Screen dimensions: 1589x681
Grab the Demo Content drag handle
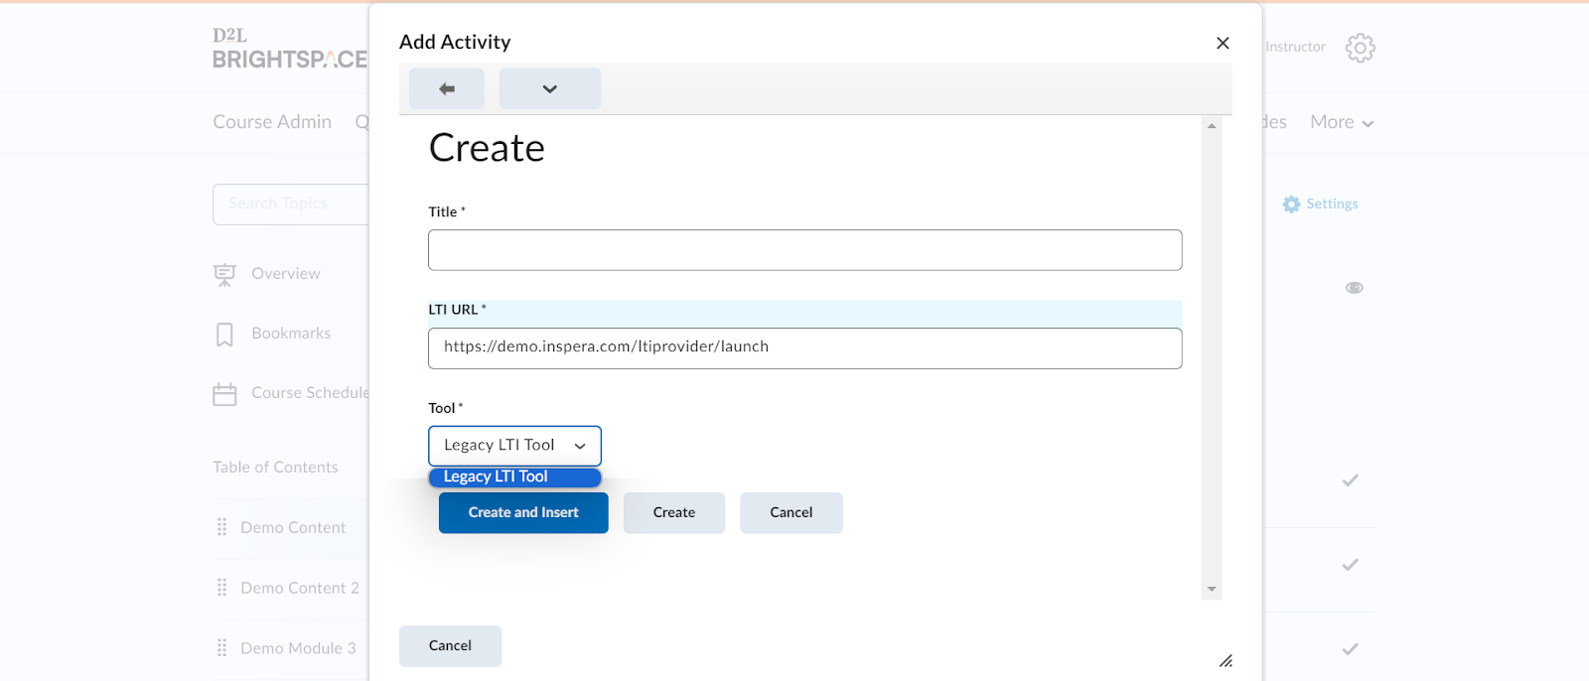coord(222,527)
